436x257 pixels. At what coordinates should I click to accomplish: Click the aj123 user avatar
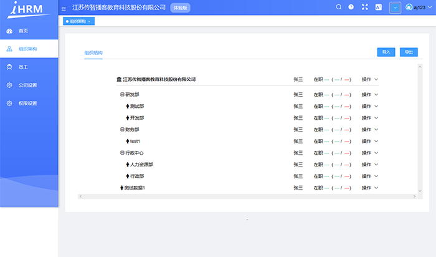pos(409,7)
